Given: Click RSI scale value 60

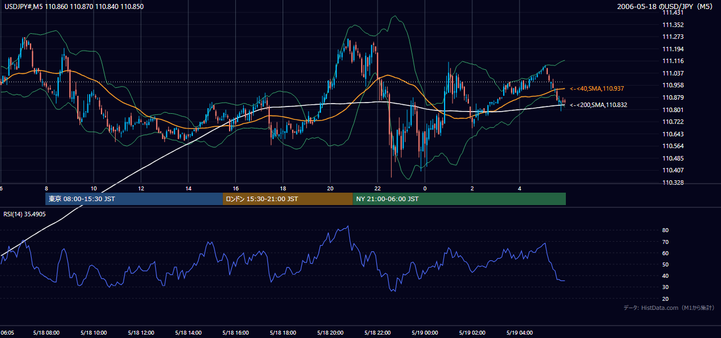Looking at the screenshot, I should pos(665,253).
